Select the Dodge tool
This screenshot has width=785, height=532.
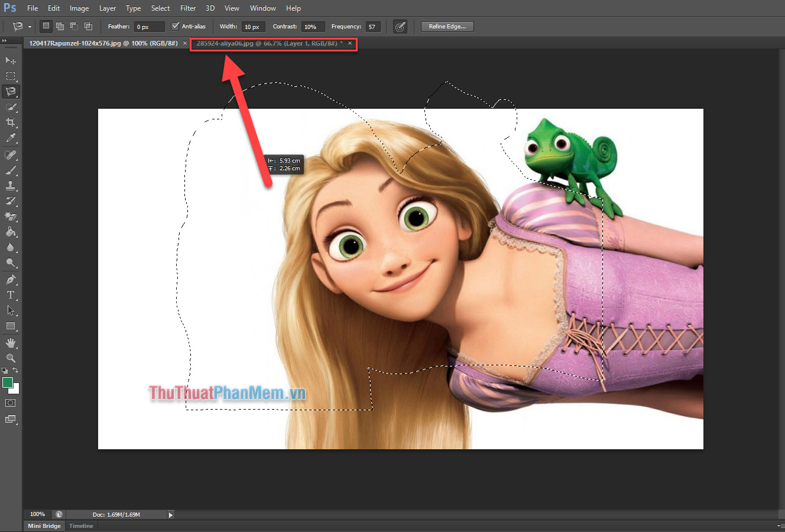point(11,262)
